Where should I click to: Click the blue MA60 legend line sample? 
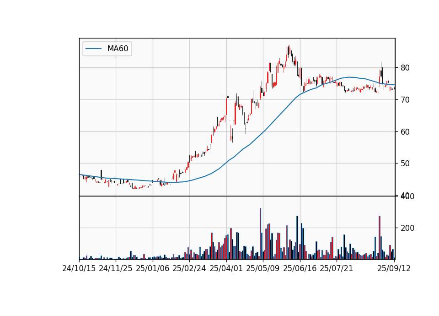[93, 49]
